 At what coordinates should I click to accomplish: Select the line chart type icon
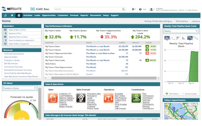[x=172, y=38]
